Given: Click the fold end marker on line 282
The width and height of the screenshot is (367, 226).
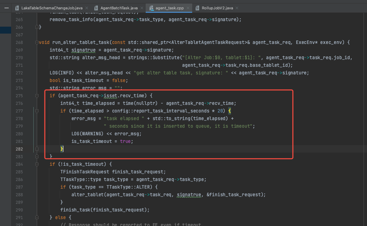Looking at the screenshot, I should coord(37,149).
